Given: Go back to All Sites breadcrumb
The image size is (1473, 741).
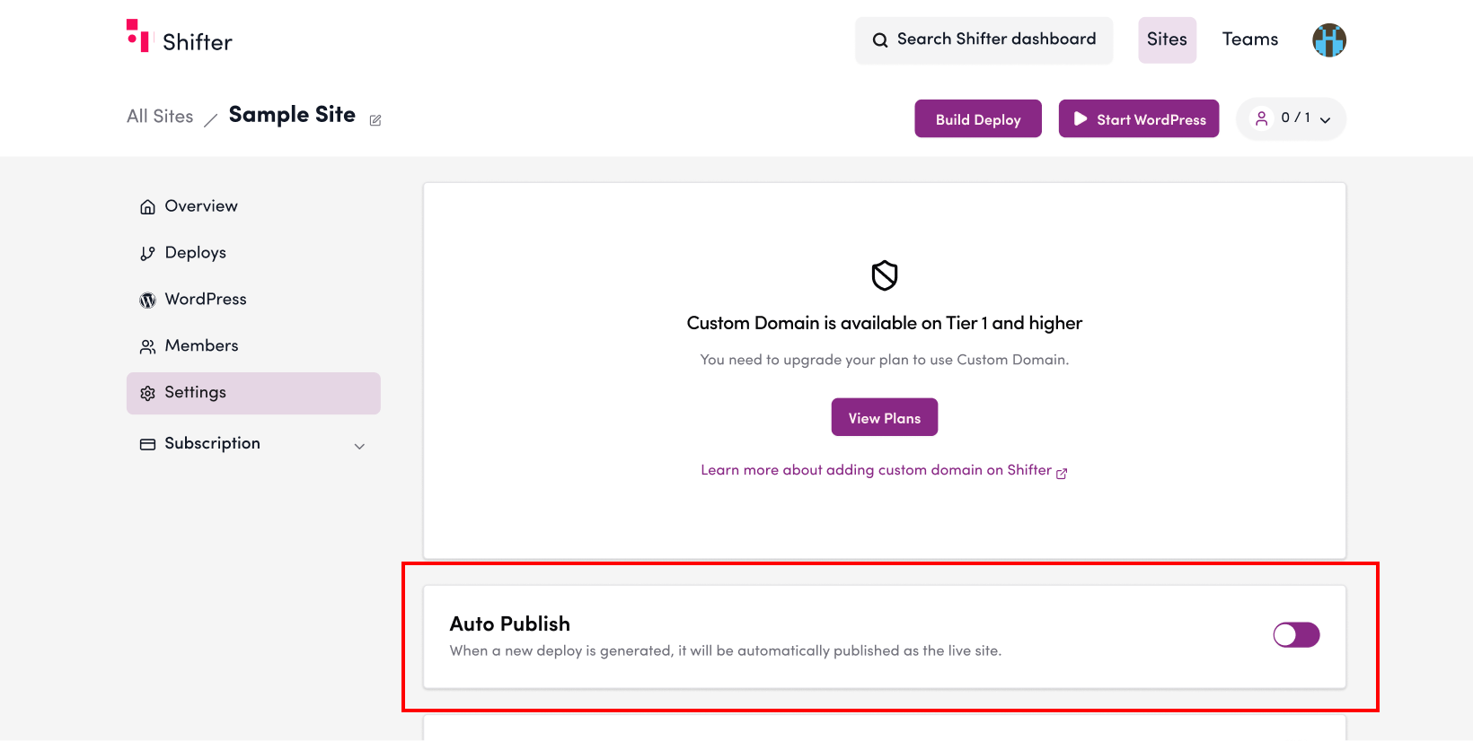Looking at the screenshot, I should coord(160,117).
